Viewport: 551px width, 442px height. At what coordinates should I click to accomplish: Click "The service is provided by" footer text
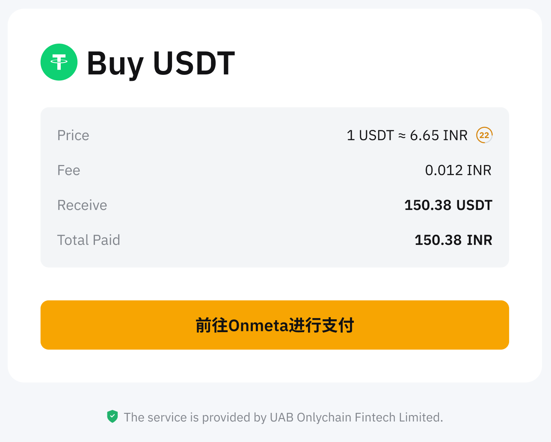click(195, 417)
